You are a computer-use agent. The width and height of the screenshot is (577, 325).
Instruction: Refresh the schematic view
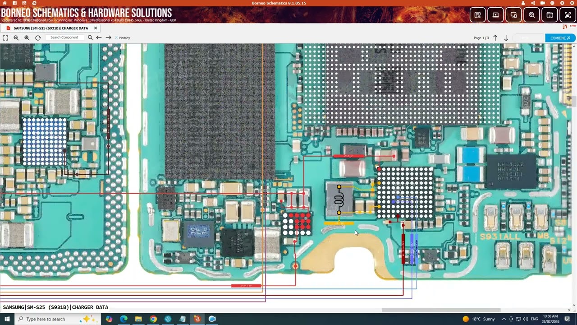(x=38, y=37)
